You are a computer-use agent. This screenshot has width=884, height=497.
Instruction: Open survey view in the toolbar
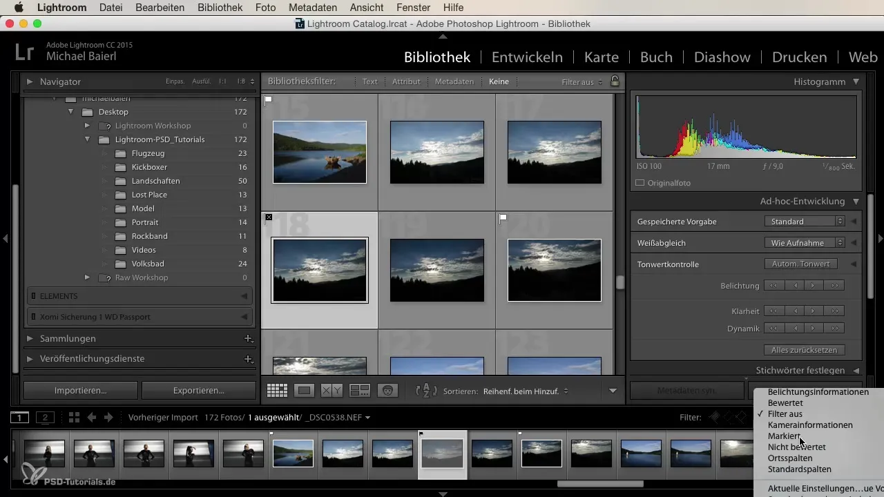click(x=360, y=390)
